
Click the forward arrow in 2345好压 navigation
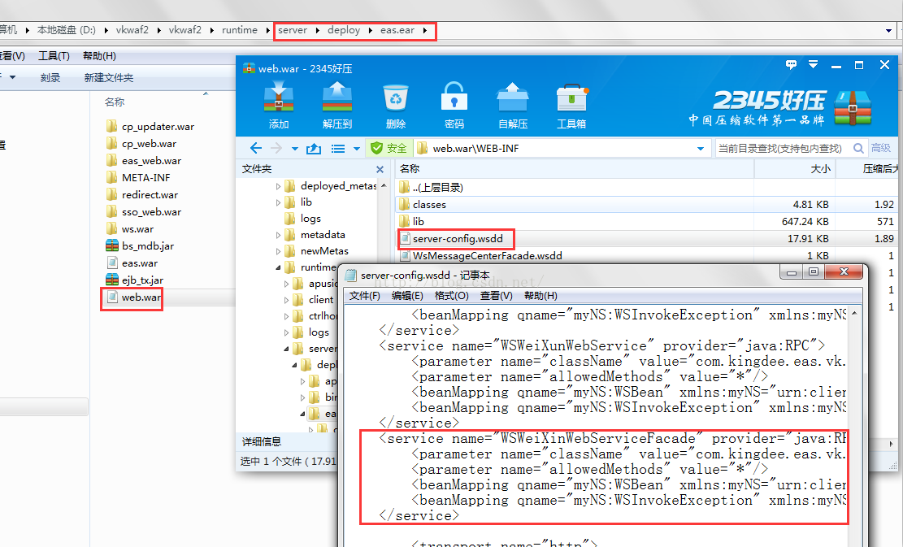coord(276,149)
